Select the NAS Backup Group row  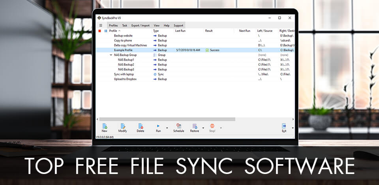pos(195,55)
